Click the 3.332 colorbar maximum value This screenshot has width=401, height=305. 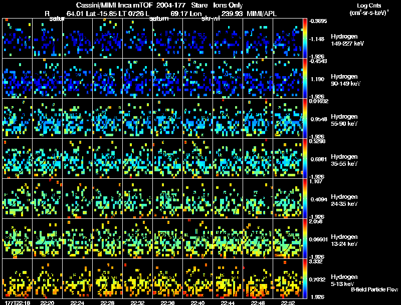coord(316,261)
